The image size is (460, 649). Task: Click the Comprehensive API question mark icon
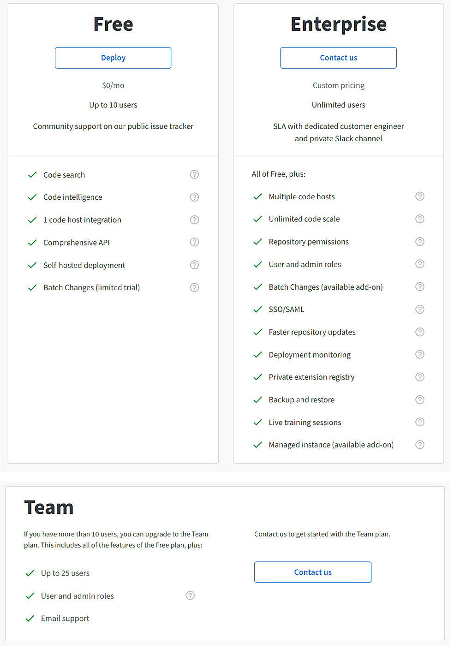(x=194, y=242)
